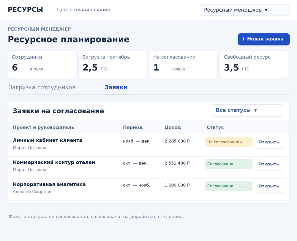Click the Личный кабинет клиента project name
The image size is (297, 241).
(x=48, y=140)
